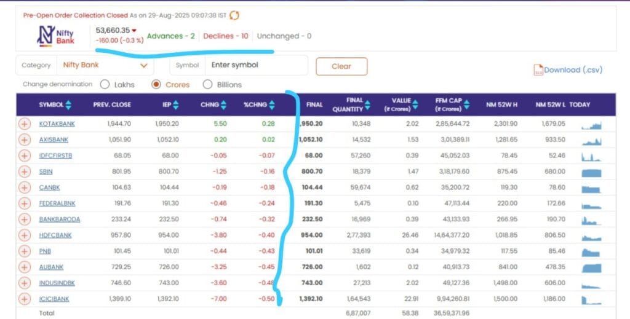
Task: Click the Nifty Bank logo
Action: coord(57,35)
